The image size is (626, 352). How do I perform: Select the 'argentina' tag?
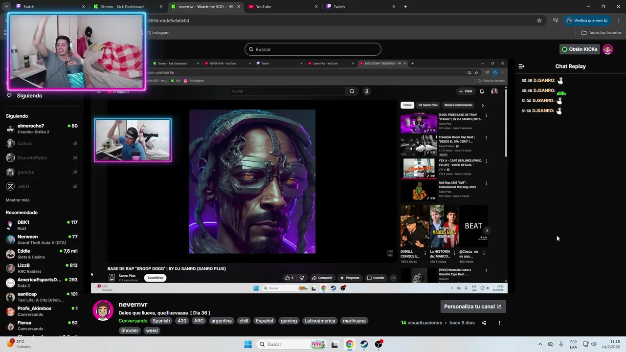click(222, 321)
